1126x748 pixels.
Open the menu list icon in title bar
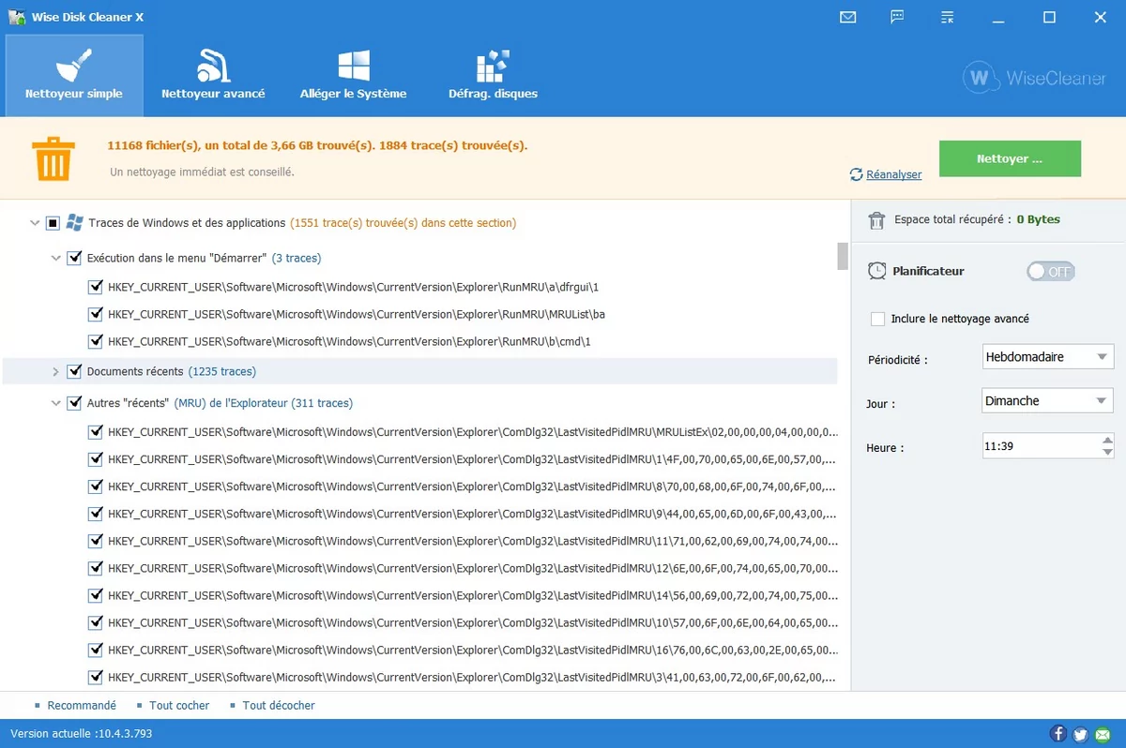pyautogui.click(x=948, y=17)
